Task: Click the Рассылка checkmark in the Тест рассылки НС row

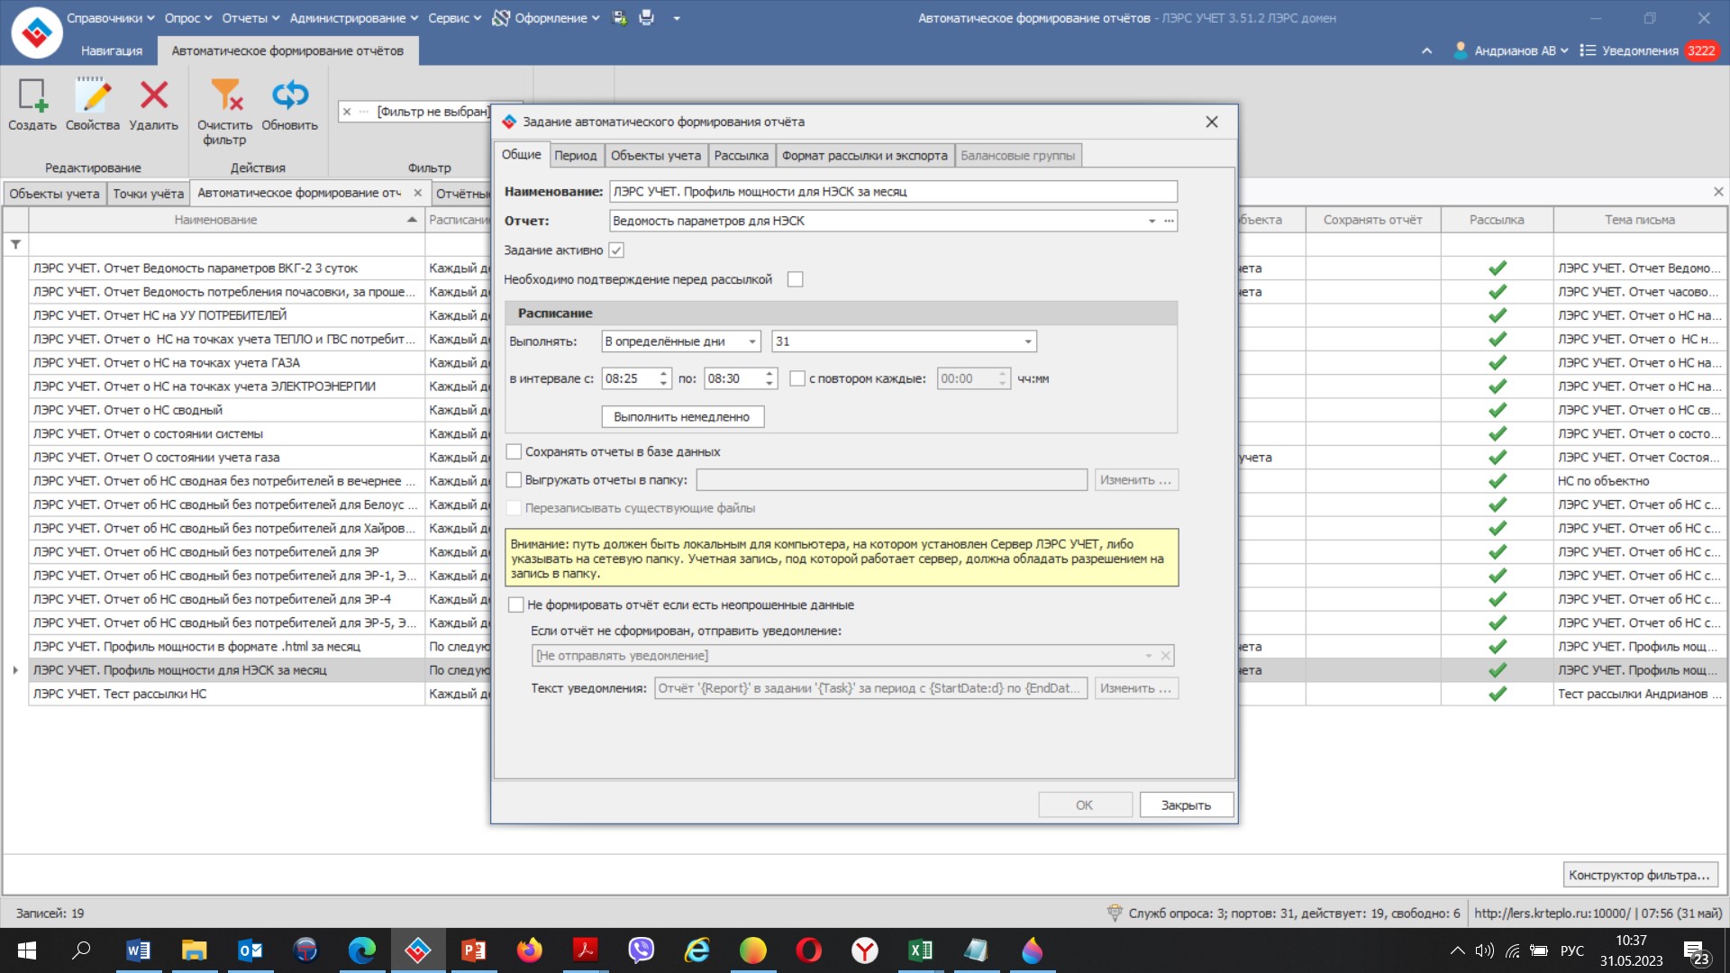Action: pos(1497,694)
